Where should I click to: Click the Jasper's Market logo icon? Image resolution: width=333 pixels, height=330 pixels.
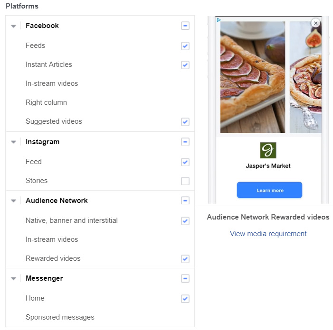[268, 150]
